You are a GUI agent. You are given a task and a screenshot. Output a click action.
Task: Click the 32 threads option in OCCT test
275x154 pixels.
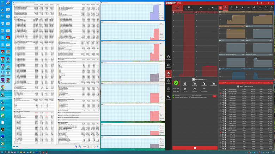(x=204, y=90)
